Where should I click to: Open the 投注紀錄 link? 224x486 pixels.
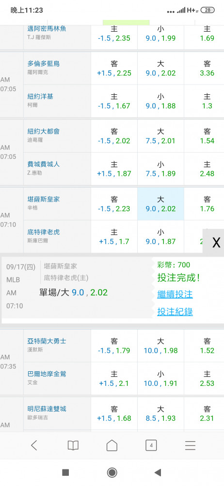[x=175, y=312]
